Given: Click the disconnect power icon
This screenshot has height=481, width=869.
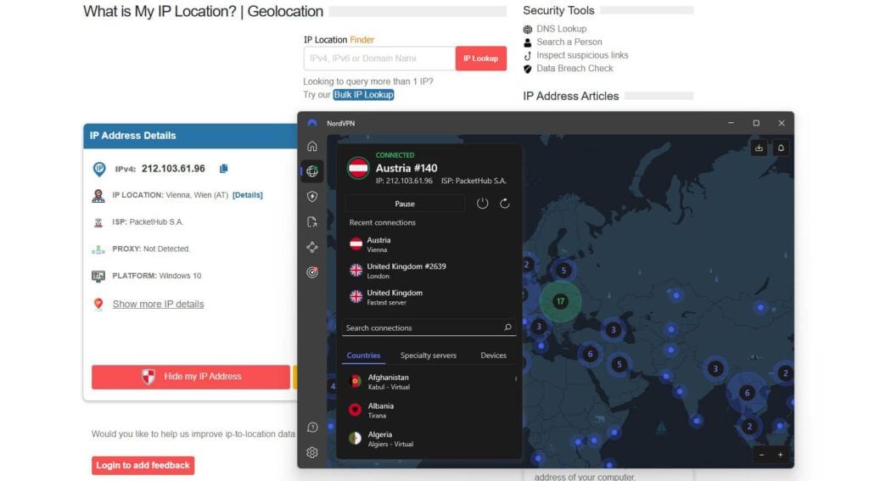Looking at the screenshot, I should pyautogui.click(x=482, y=204).
